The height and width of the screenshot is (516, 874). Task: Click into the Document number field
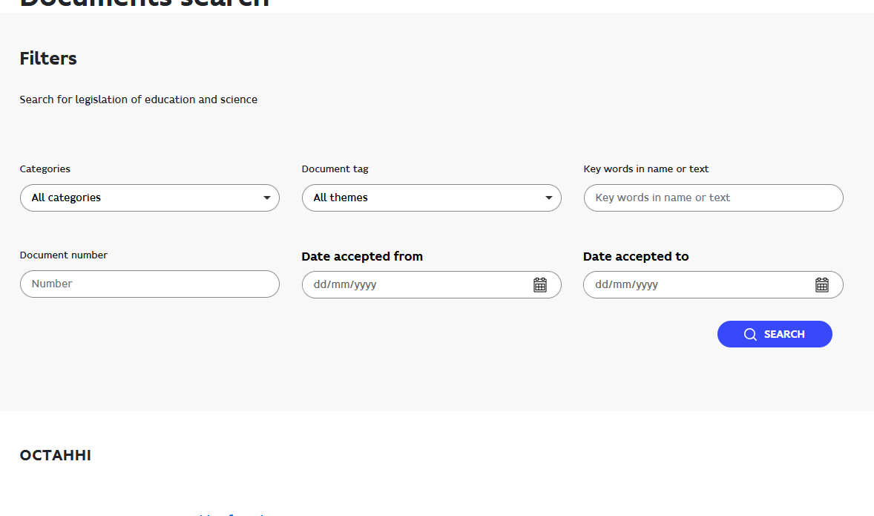click(149, 284)
